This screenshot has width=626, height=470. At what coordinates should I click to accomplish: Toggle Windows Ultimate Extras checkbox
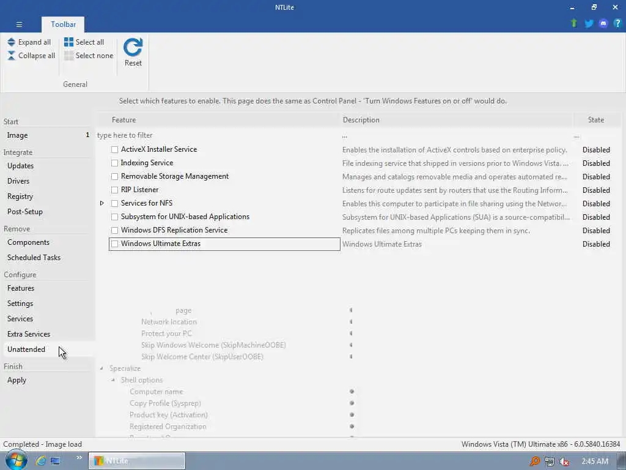(x=114, y=244)
